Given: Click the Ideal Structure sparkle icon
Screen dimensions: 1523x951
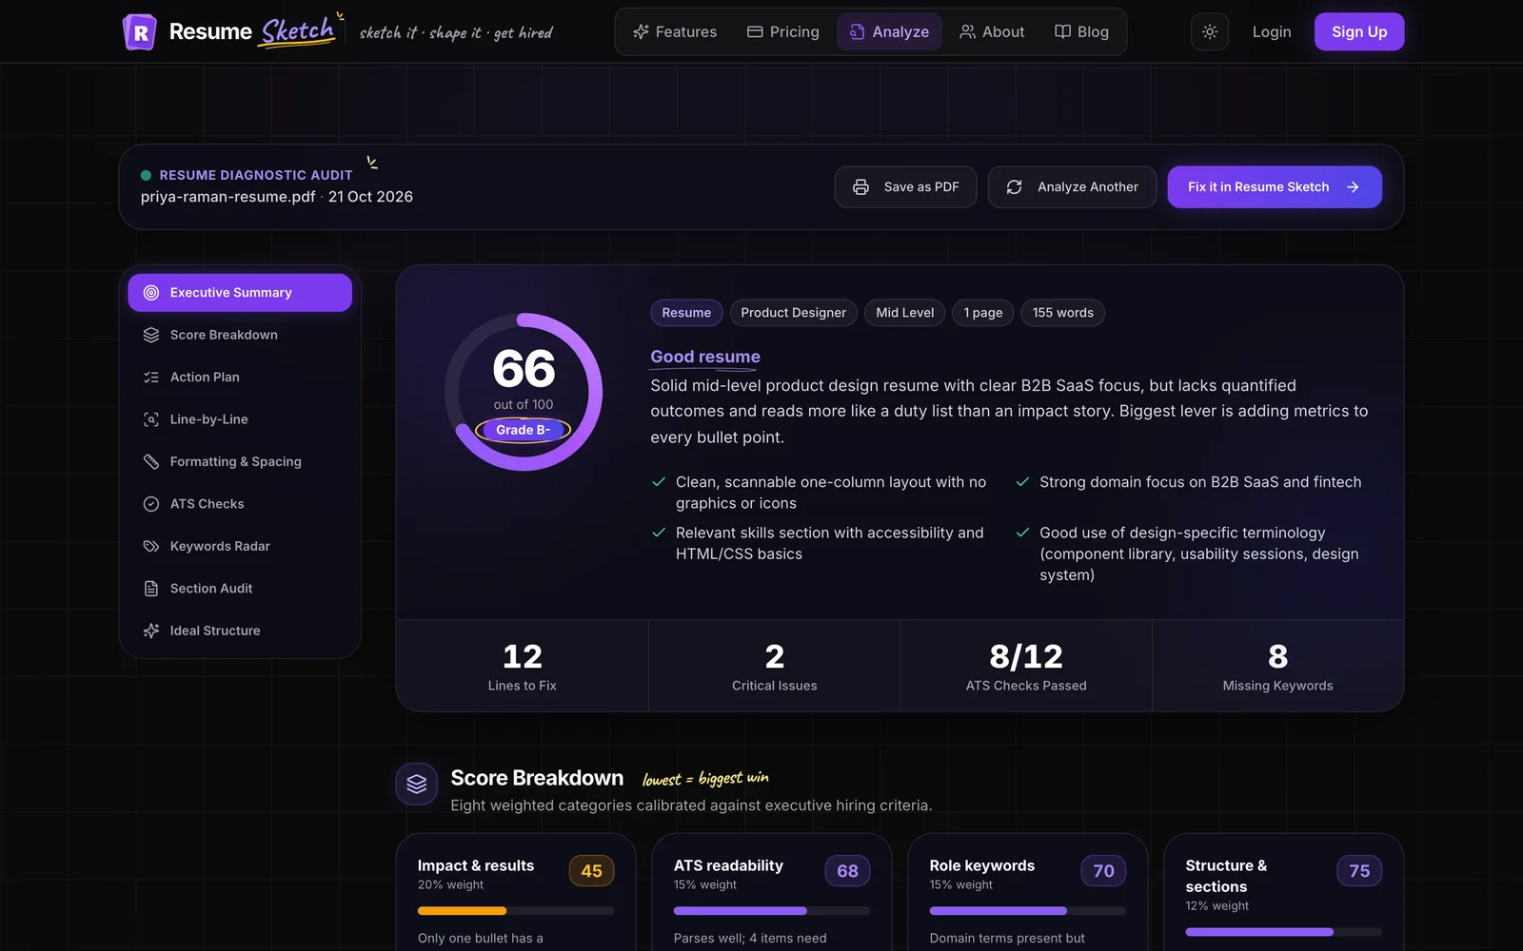Looking at the screenshot, I should coord(151,631).
